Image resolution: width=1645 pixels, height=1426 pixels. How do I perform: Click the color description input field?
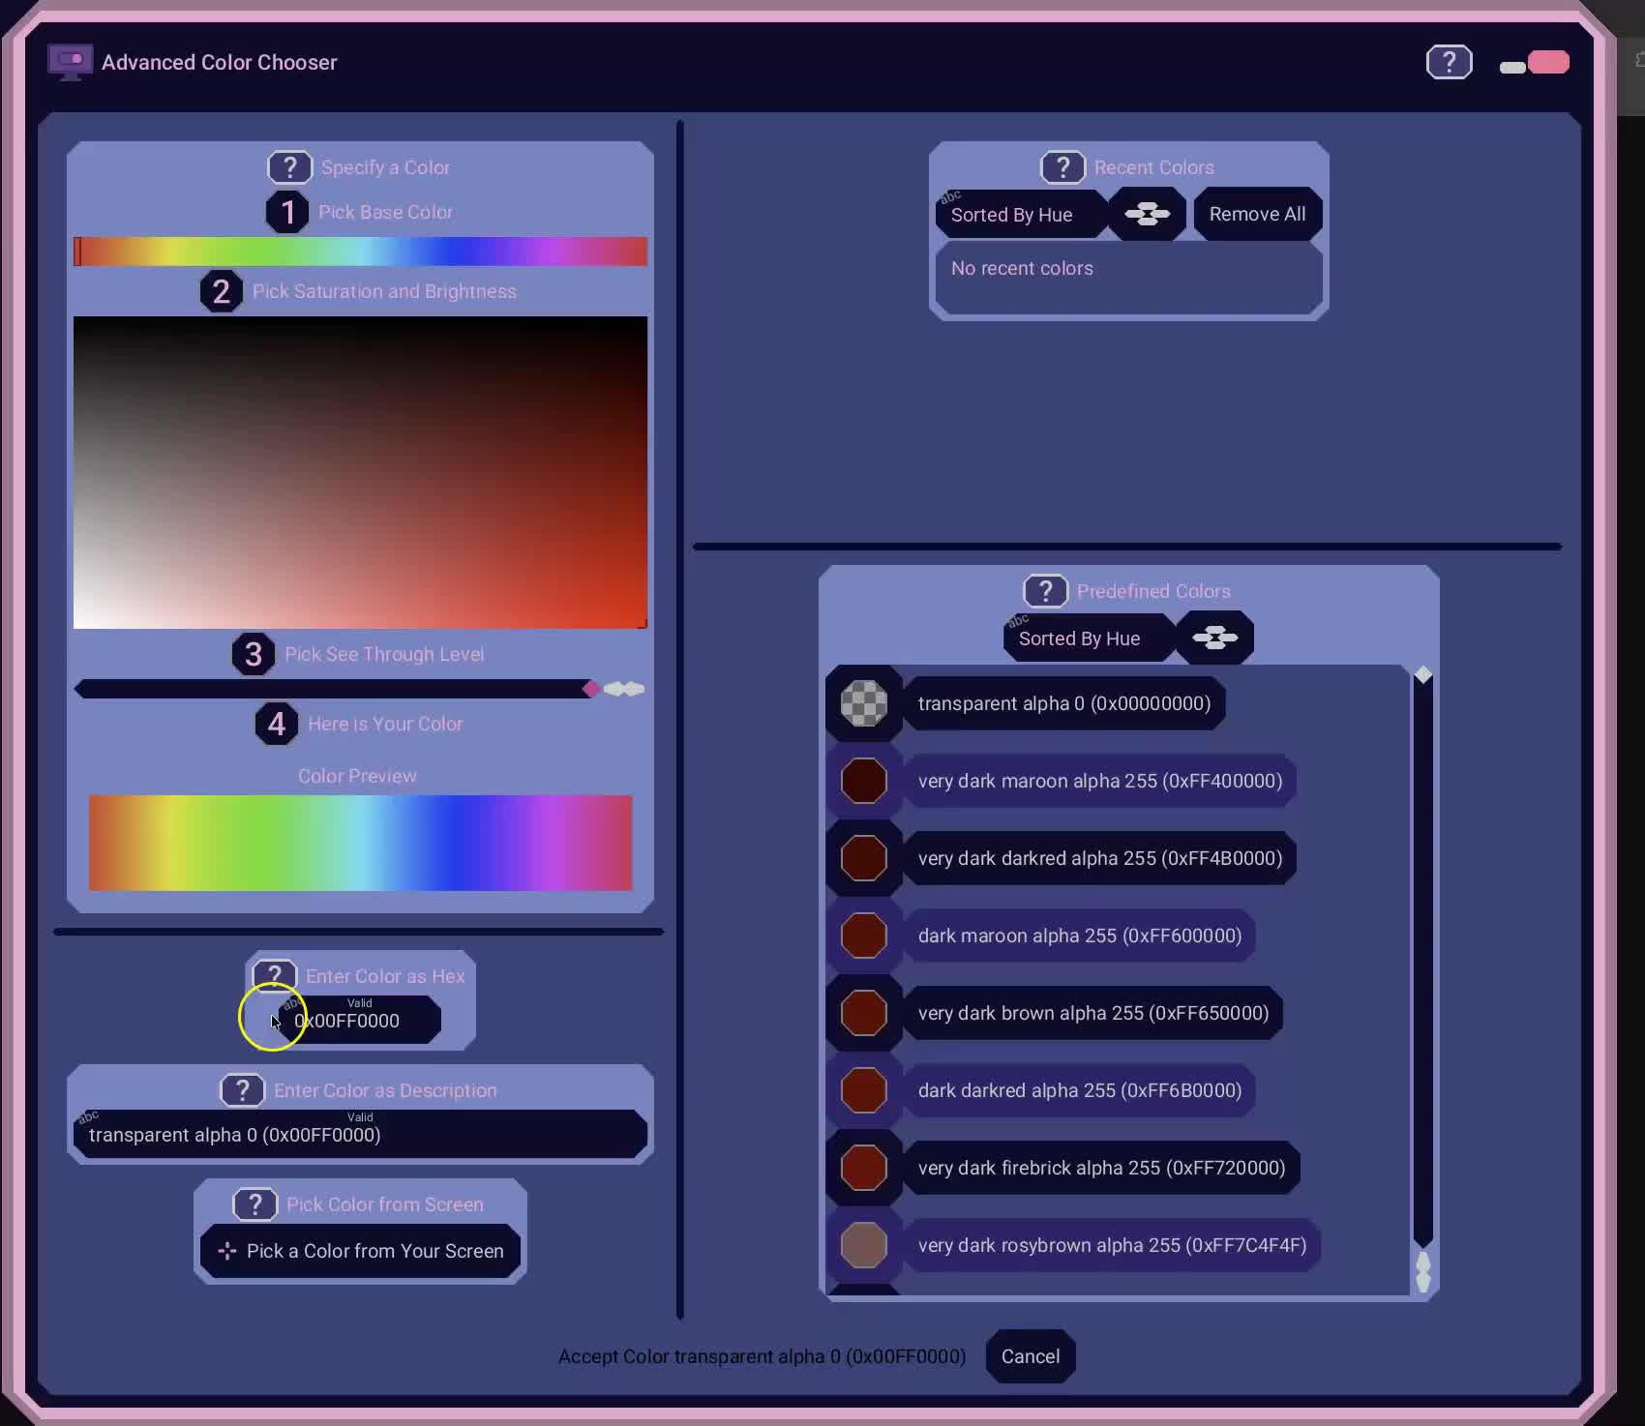360,1134
